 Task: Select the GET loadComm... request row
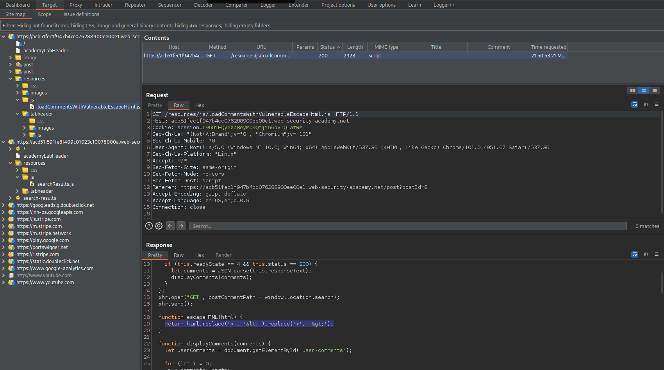pyautogui.click(x=355, y=55)
